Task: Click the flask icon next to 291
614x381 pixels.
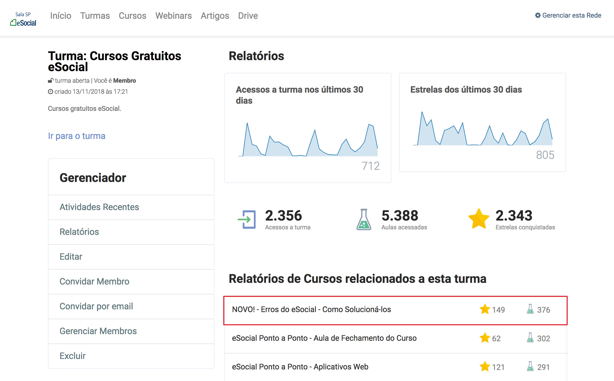Action: tap(530, 367)
